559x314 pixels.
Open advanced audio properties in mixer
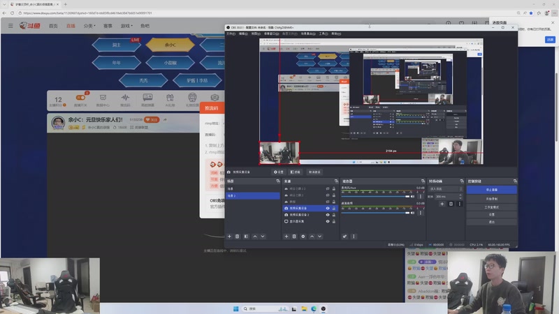344,237
